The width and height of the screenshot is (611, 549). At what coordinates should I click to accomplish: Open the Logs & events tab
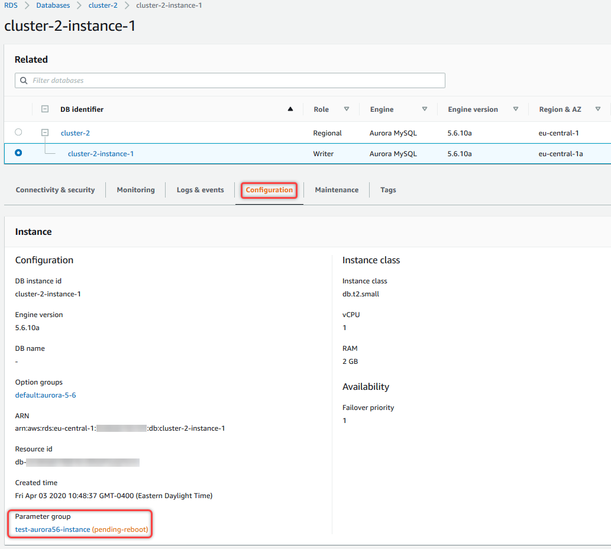click(x=200, y=190)
